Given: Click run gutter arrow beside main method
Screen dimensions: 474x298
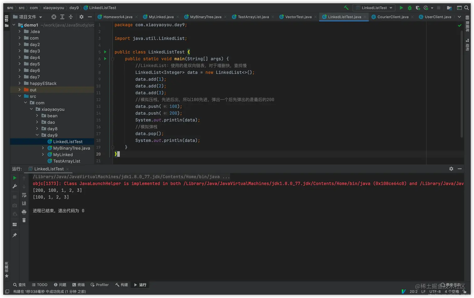Looking at the screenshot, I should click(105, 59).
